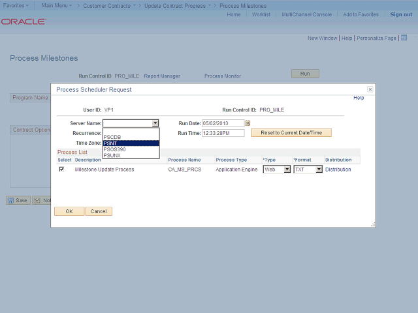Open the Run Date calendar picker icon

click(x=248, y=123)
